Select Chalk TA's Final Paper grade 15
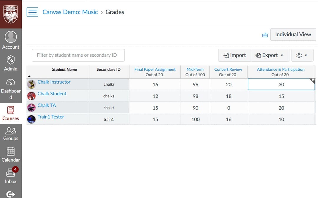 [155, 108]
